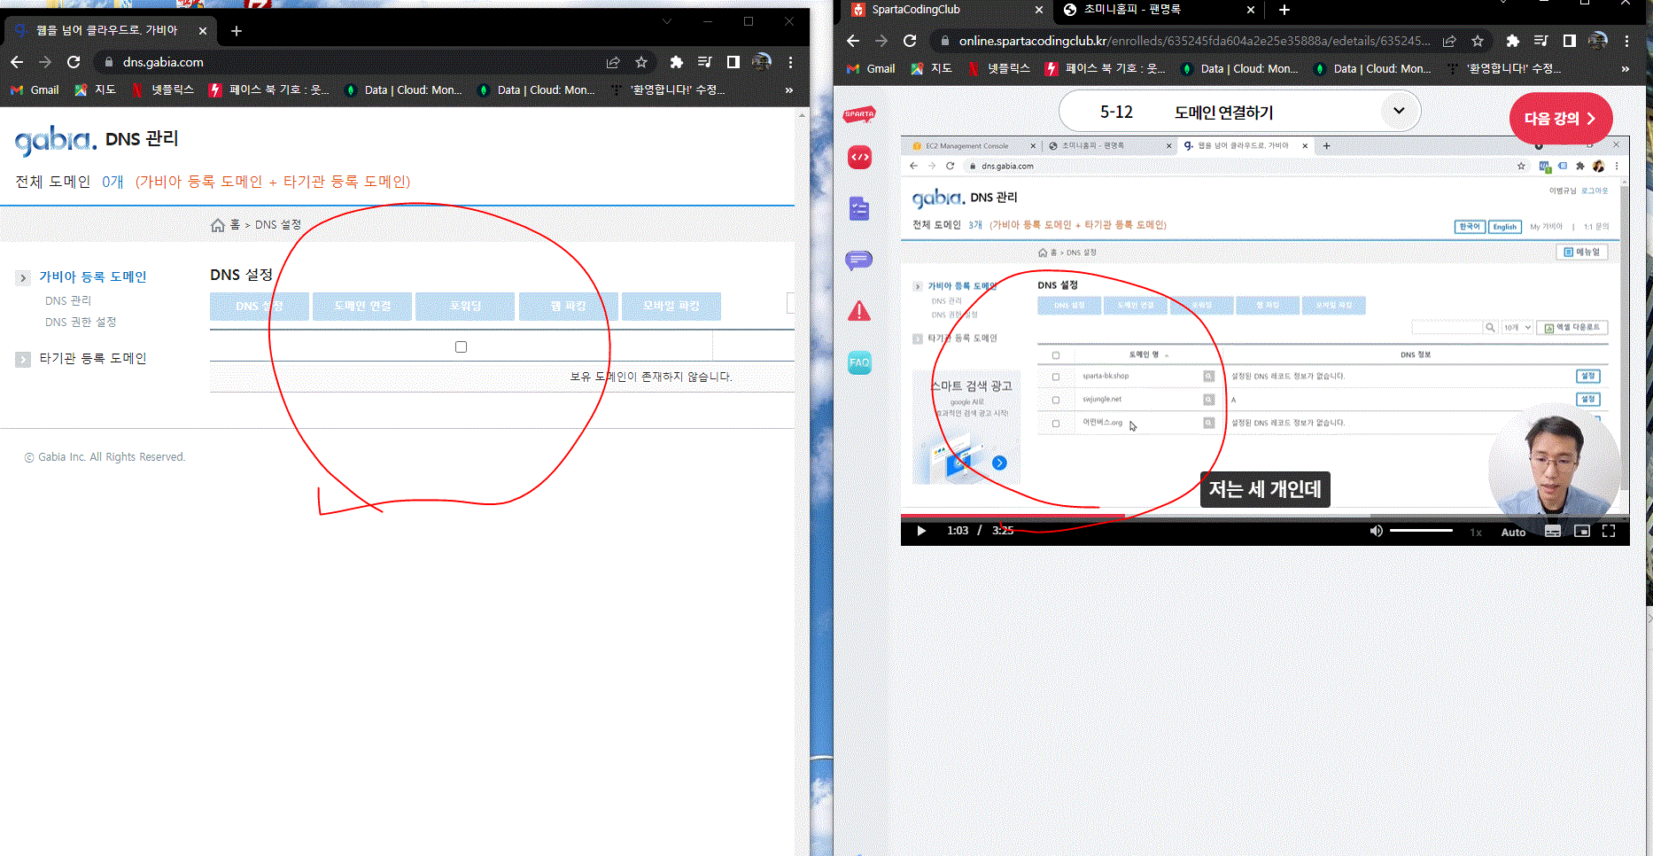The height and width of the screenshot is (856, 1653).
Task: Open media controls icon in the Gabia window
Action: pyautogui.click(x=705, y=62)
